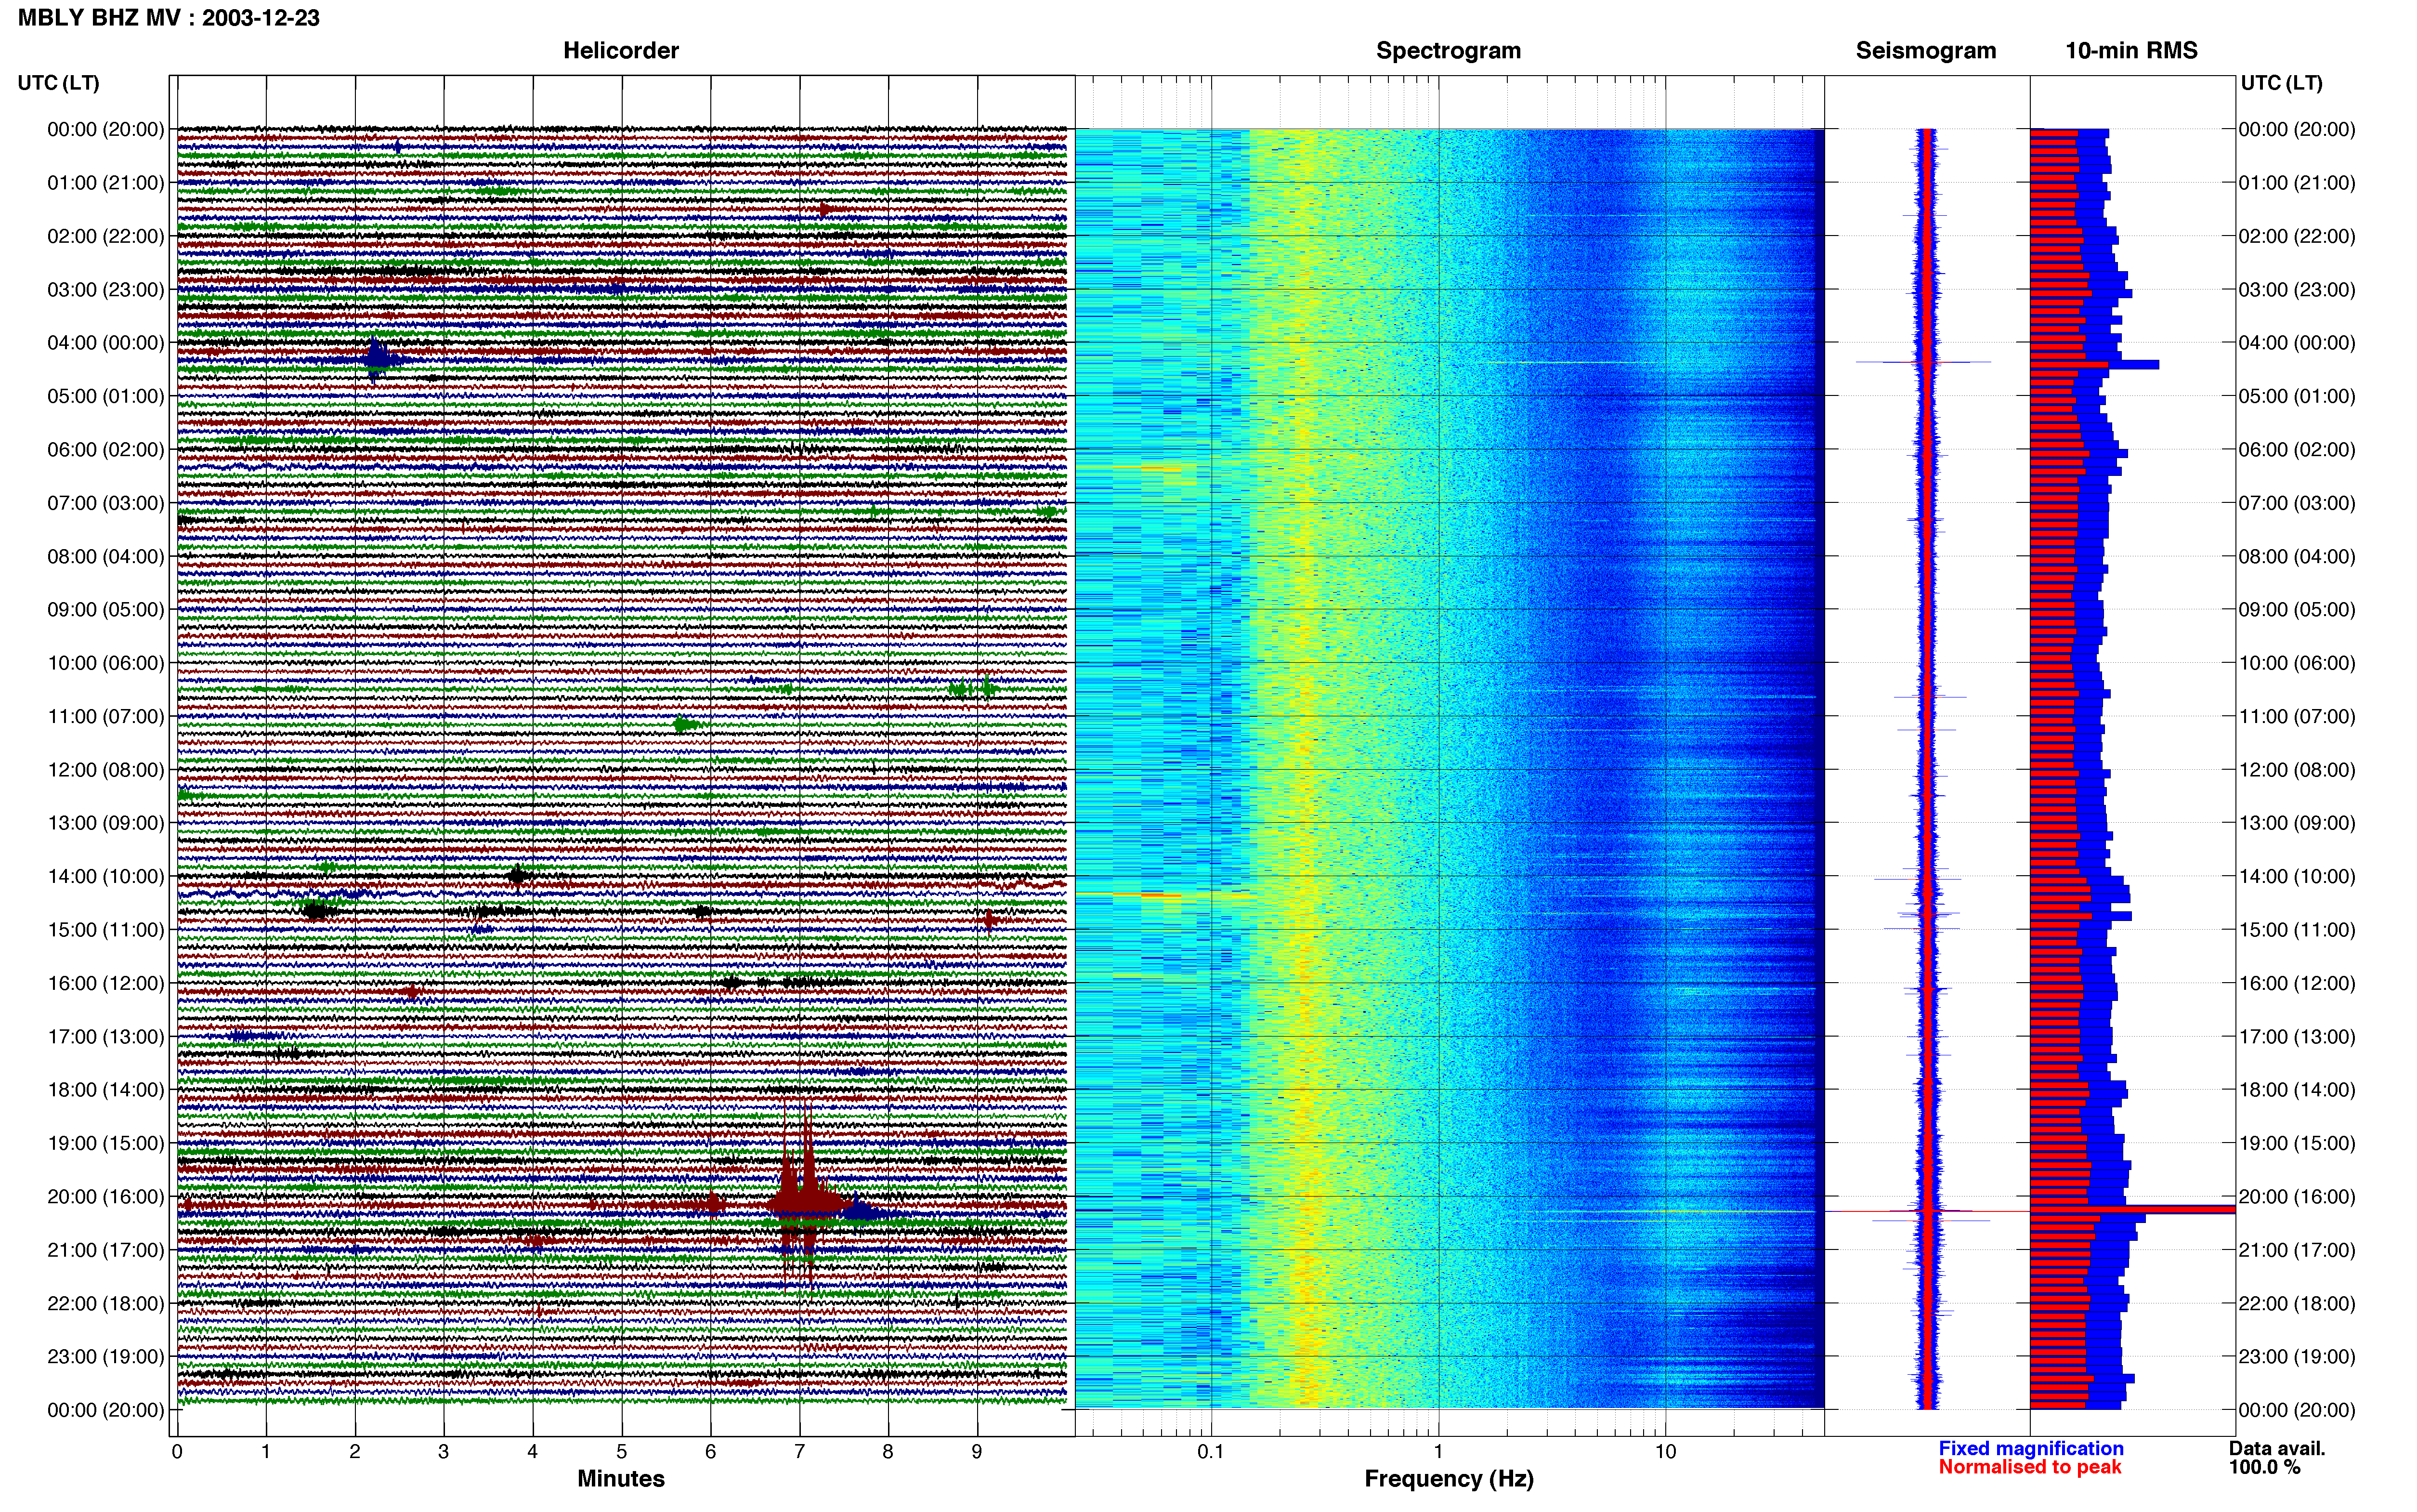Click the plot title MBLY BHZ MV : 2003-12-23
Screen dimensions: 2417x1512
pos(169,18)
